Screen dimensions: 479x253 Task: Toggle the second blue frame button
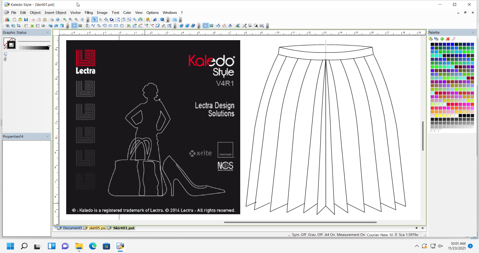[206, 26]
